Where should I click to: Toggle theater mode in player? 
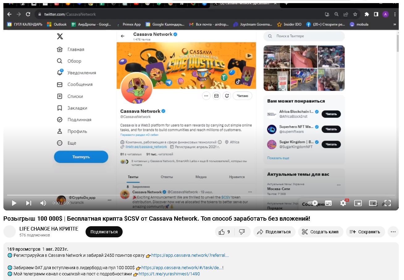coord(373,203)
